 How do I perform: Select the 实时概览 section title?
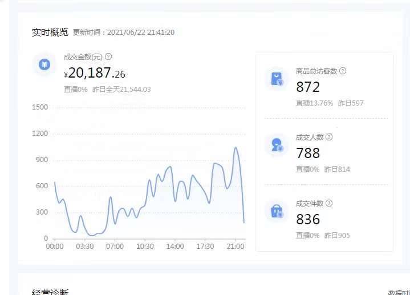(50, 32)
